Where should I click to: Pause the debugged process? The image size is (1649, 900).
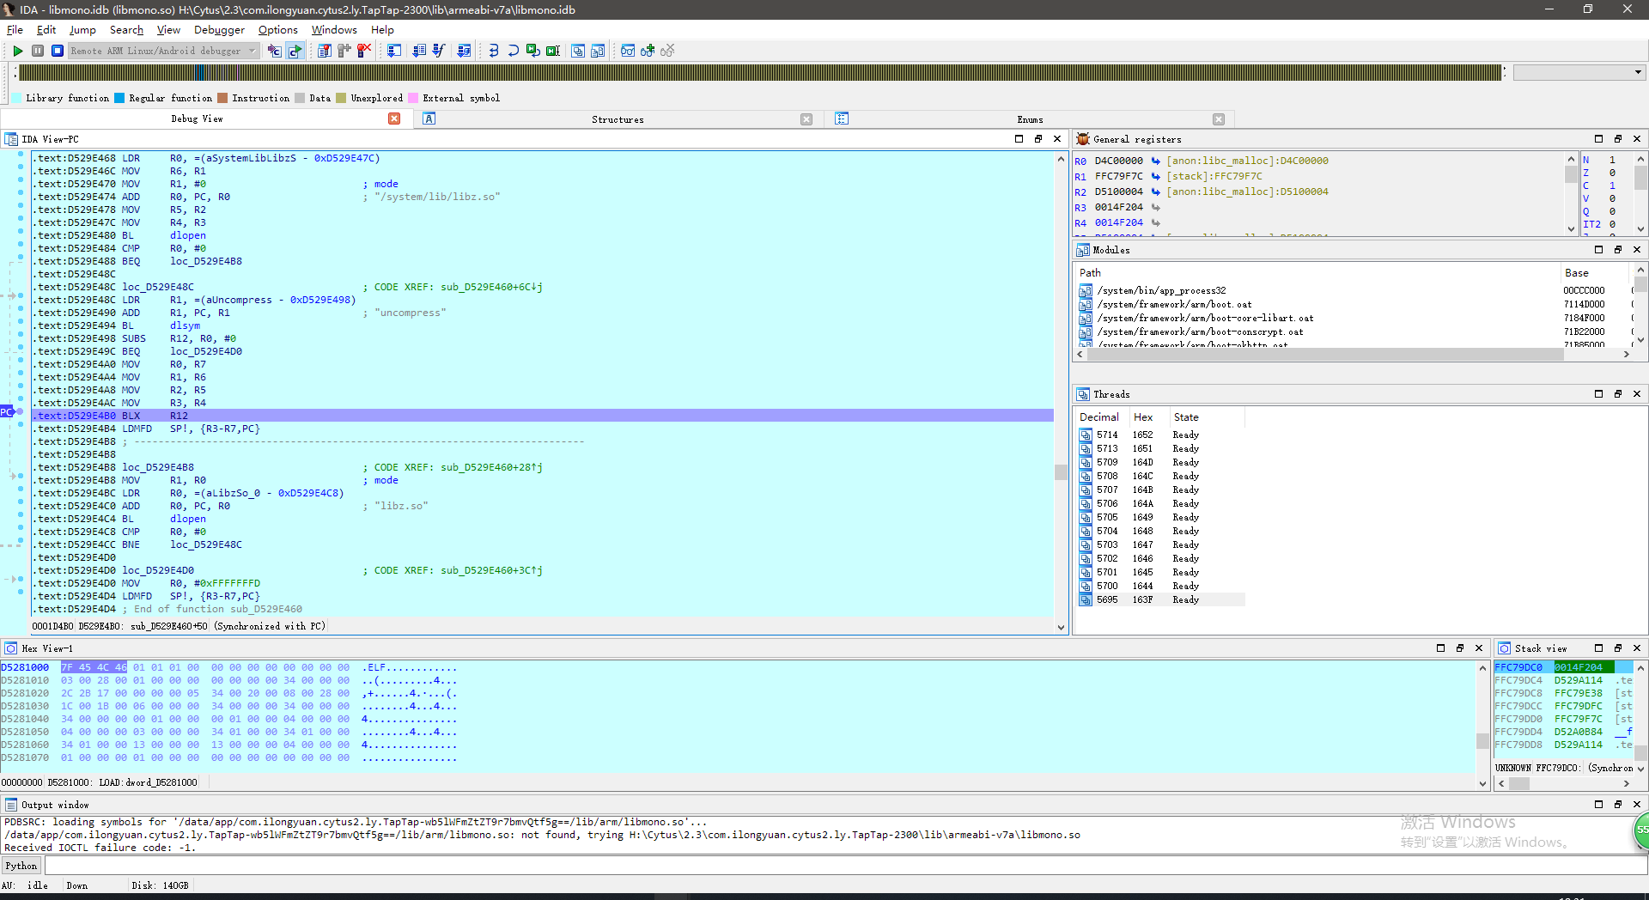point(38,51)
